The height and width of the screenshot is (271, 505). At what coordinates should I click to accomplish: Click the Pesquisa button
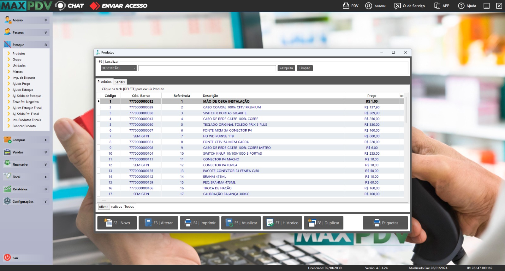tap(286, 68)
